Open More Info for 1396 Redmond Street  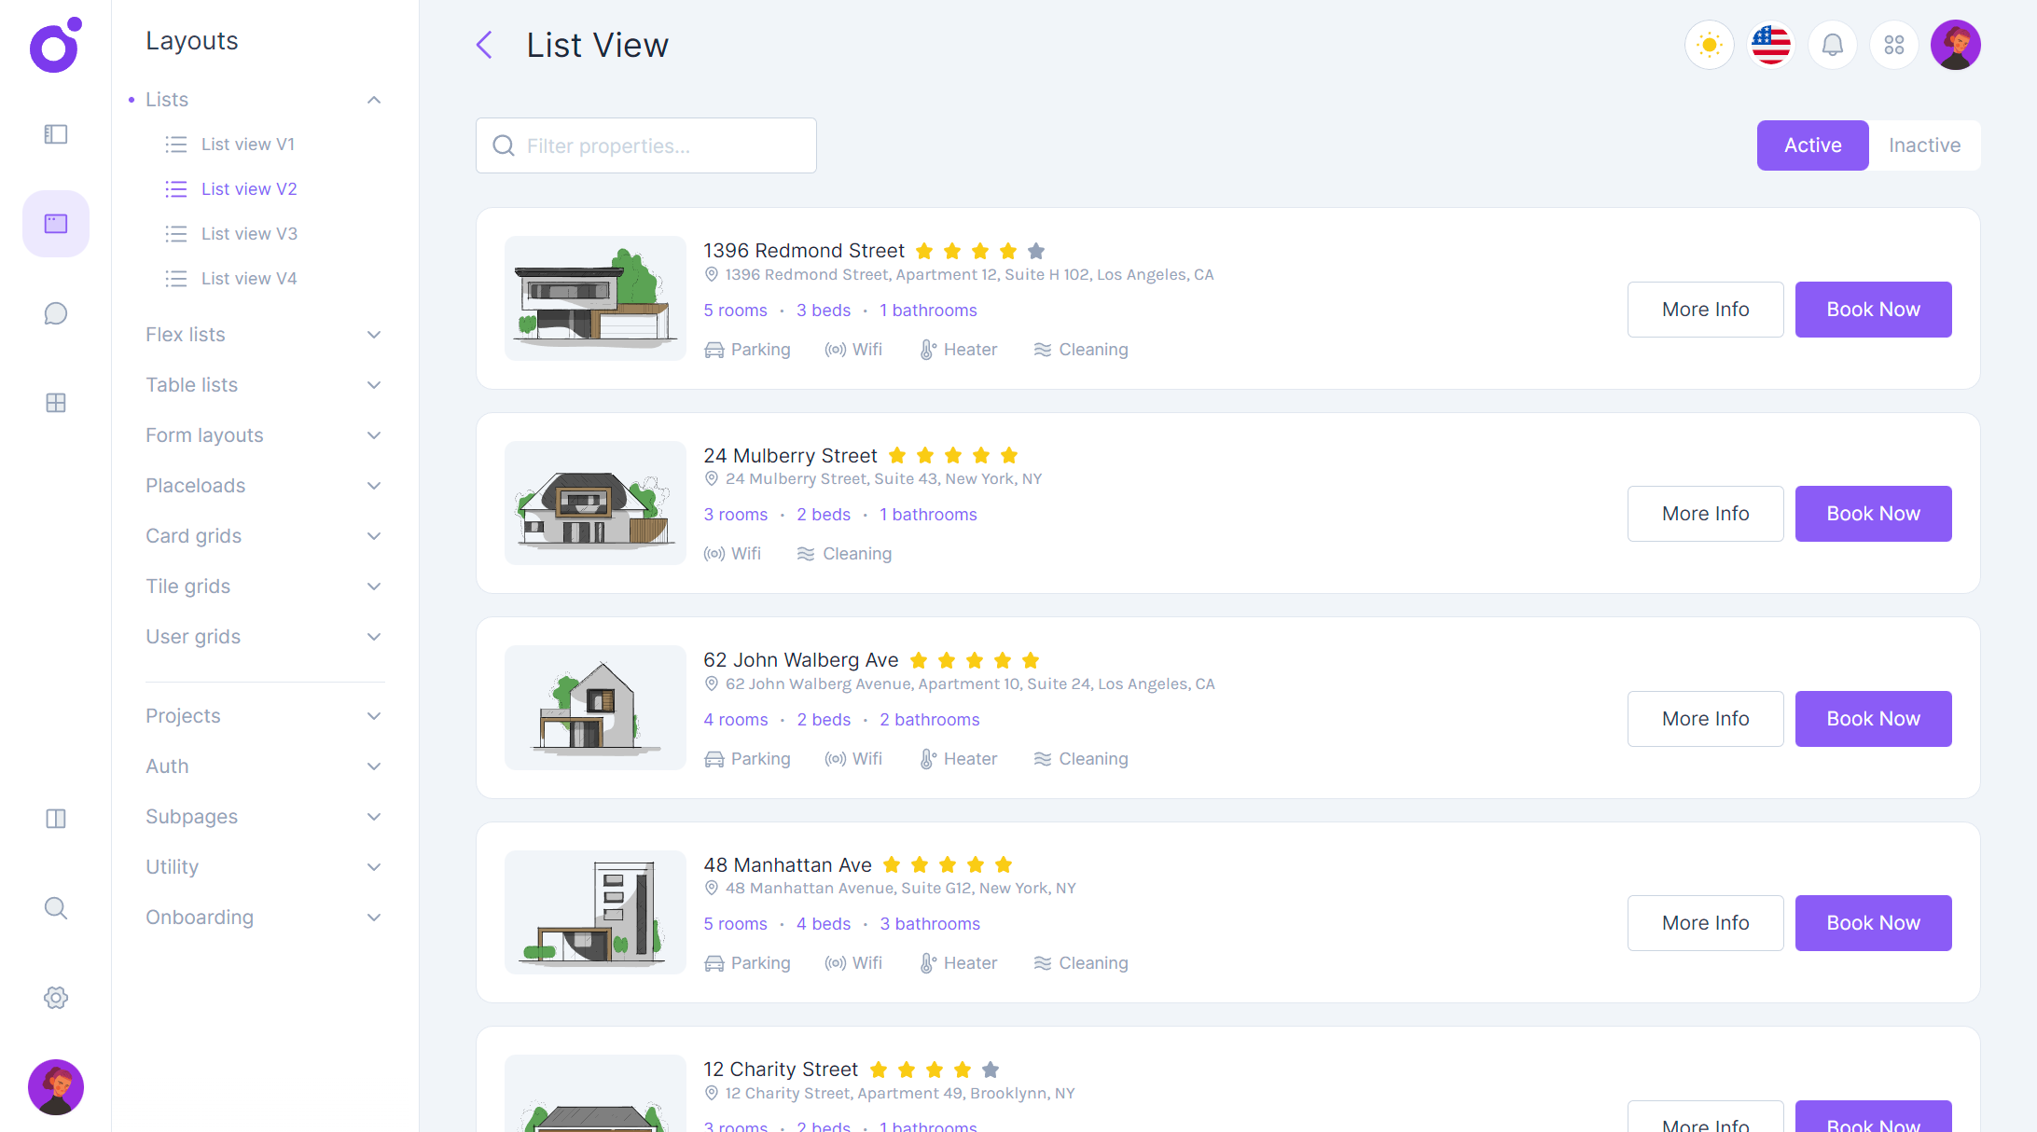[x=1705, y=309]
